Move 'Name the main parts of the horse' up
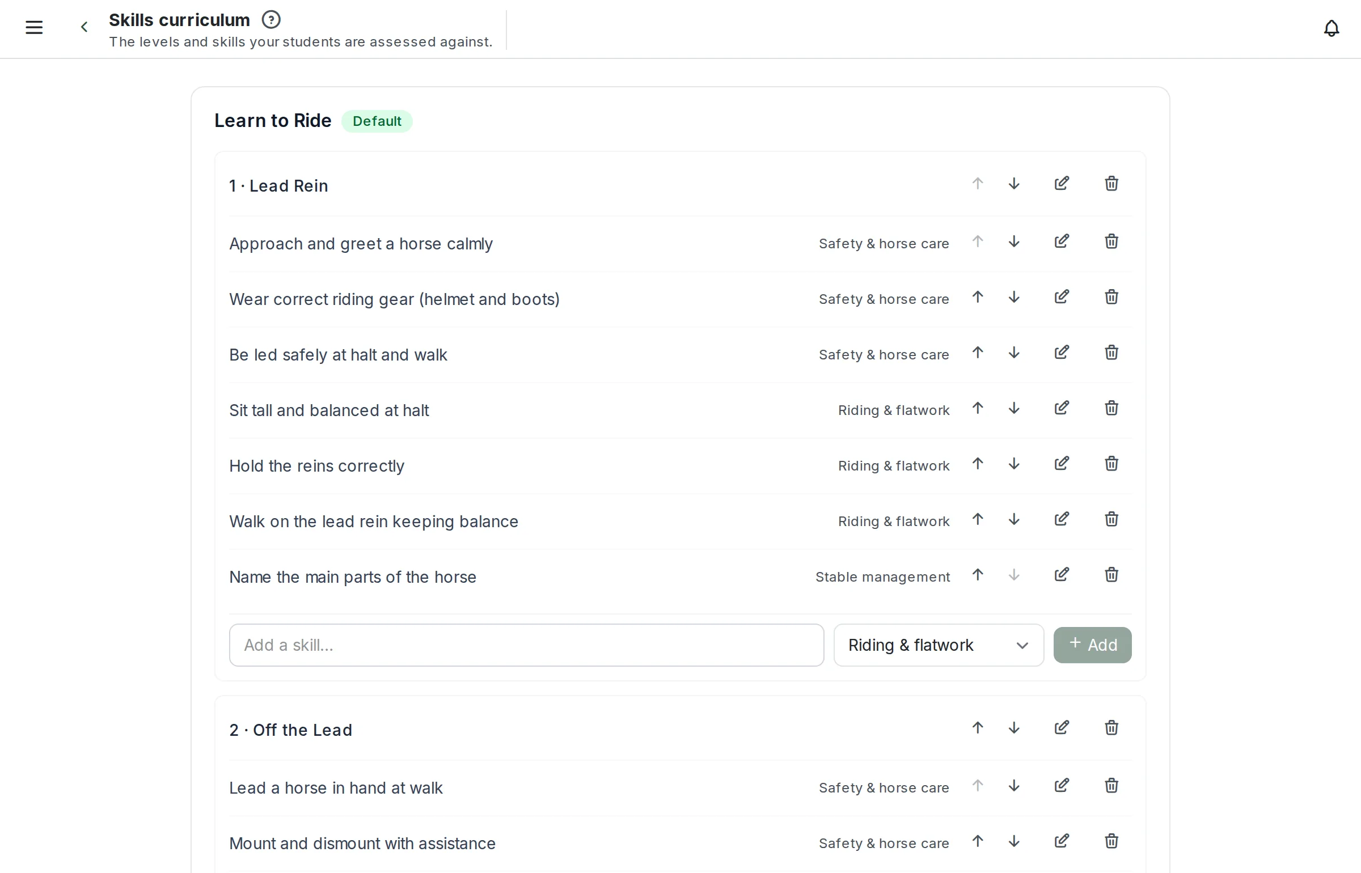1361x873 pixels. [978, 575]
